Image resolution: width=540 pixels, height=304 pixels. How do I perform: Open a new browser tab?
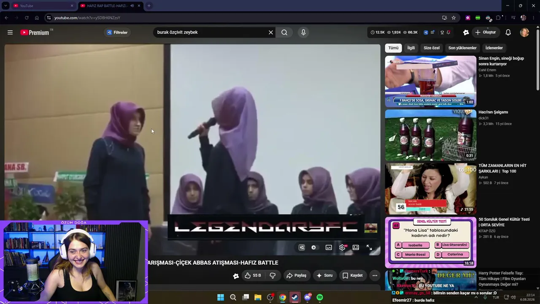pyautogui.click(x=149, y=6)
